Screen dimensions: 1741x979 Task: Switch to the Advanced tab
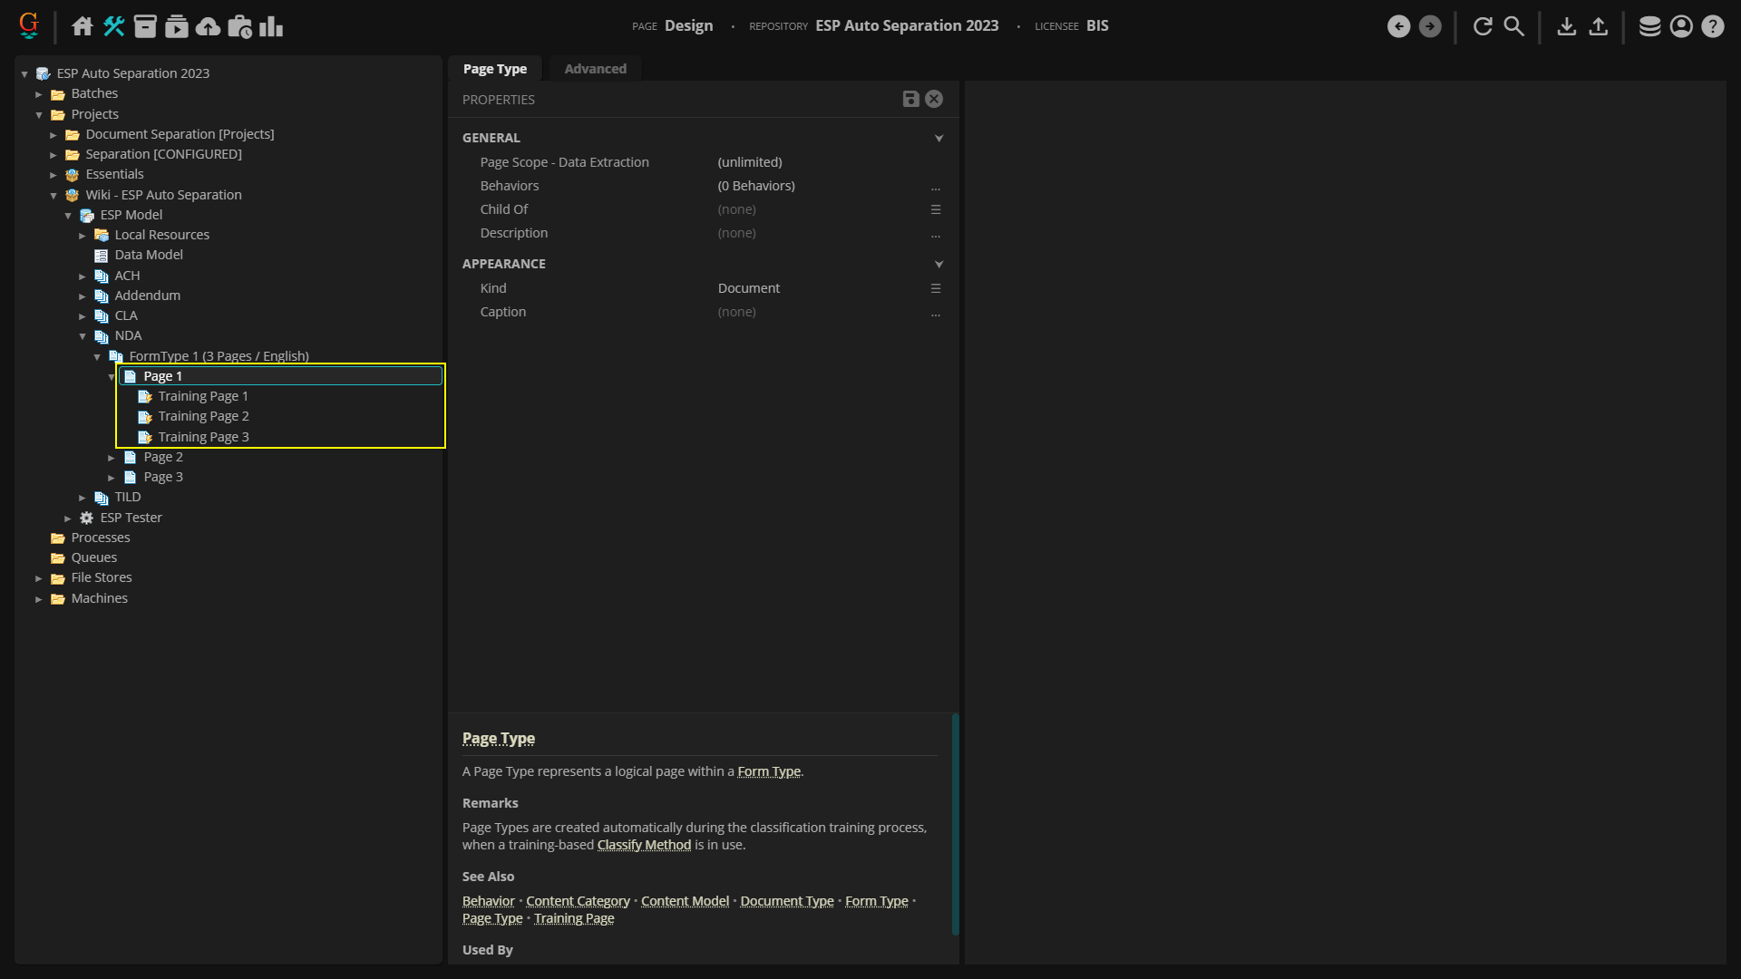595,69
